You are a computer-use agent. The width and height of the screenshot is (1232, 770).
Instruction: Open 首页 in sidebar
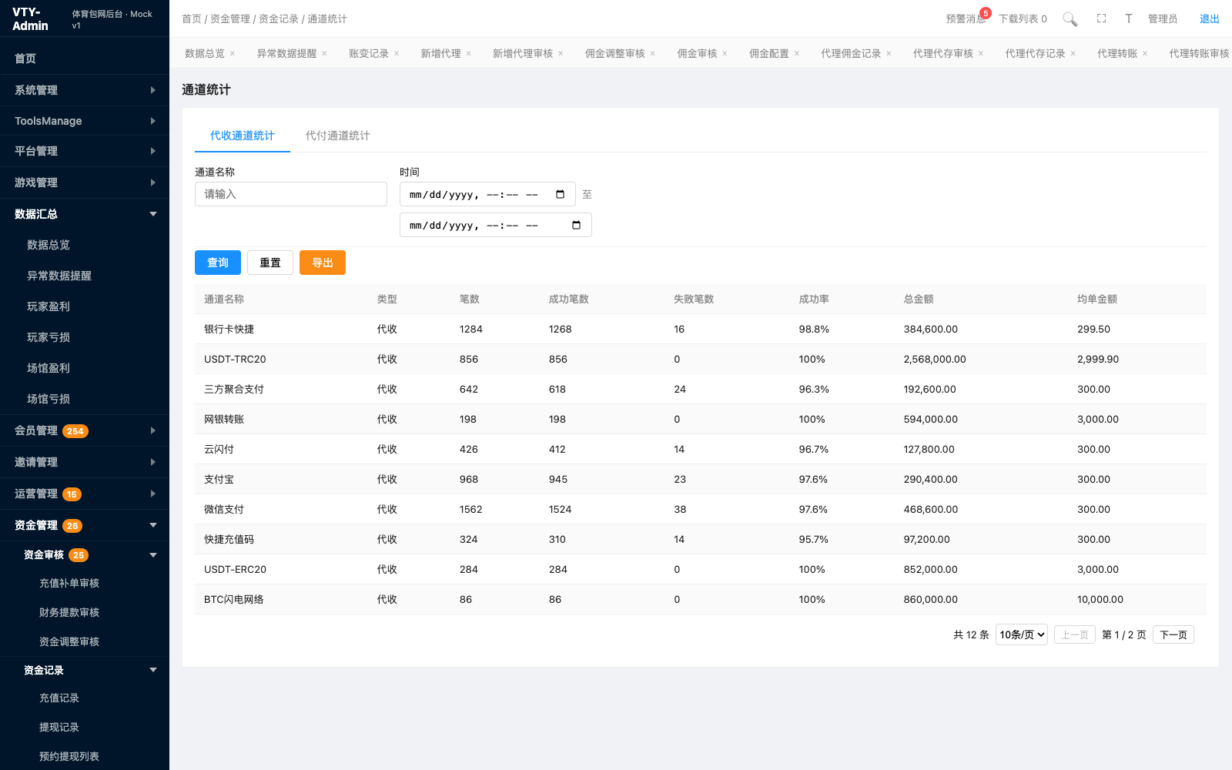point(85,59)
